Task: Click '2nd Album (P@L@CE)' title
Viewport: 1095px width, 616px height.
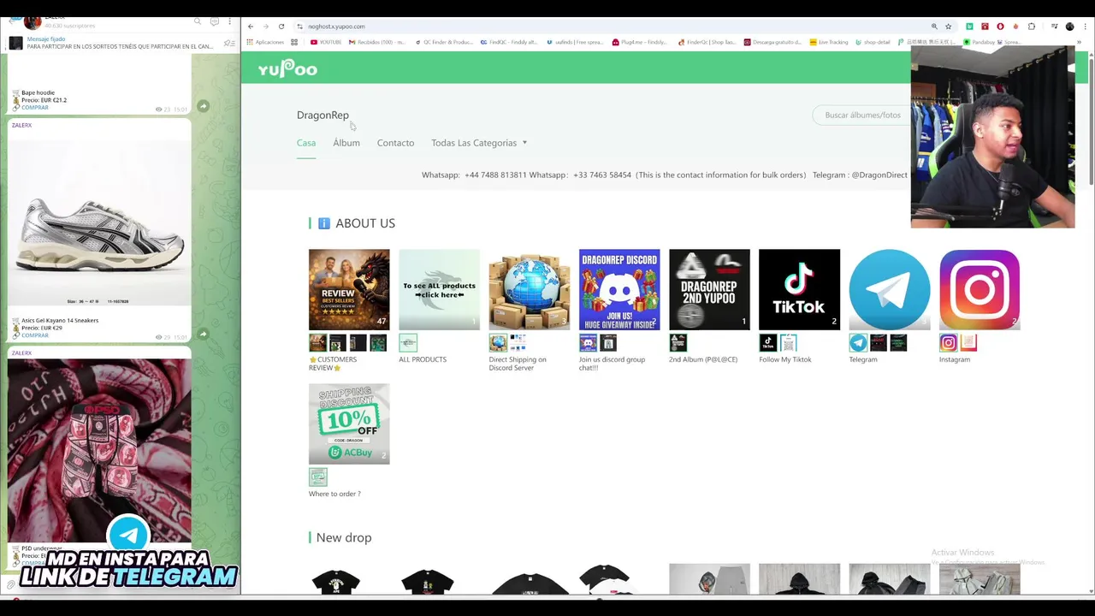Action: point(703,359)
